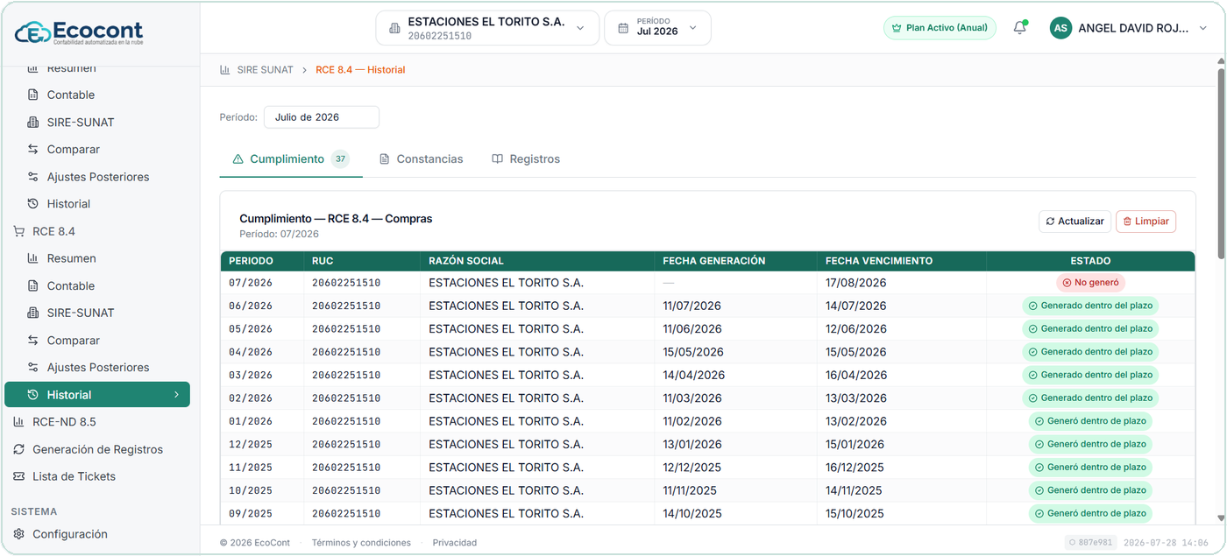This screenshot has width=1227, height=556.
Task: Open Ajustes Posteriores under RCE 8.4
Action: pos(96,368)
